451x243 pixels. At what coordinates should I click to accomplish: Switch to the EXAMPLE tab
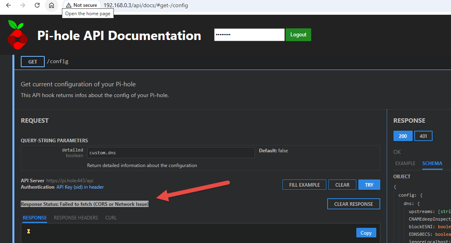[x=405, y=163]
